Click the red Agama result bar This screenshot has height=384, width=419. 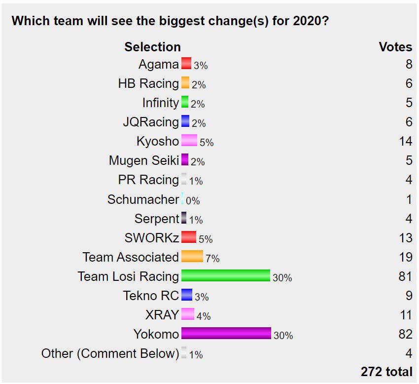[186, 64]
